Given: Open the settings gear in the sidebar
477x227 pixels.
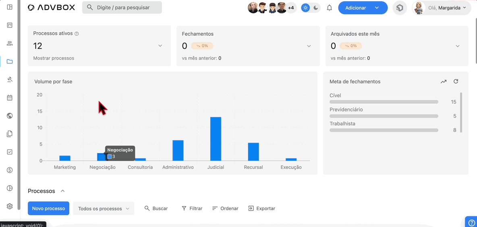Looking at the screenshot, I should click(x=10, y=206).
